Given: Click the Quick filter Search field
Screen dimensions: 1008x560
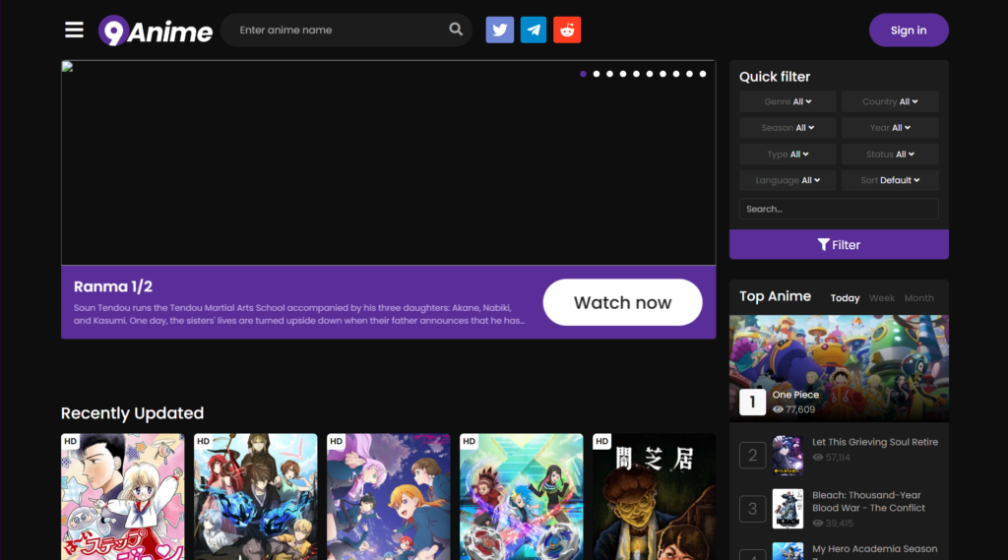Looking at the screenshot, I should coord(839,209).
